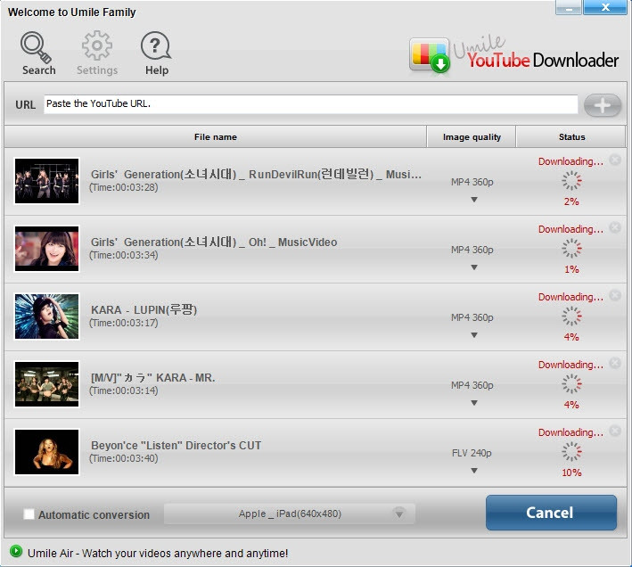This screenshot has width=632, height=567.
Task: Click the Welcome to Umile Family title
Action: 71,12
